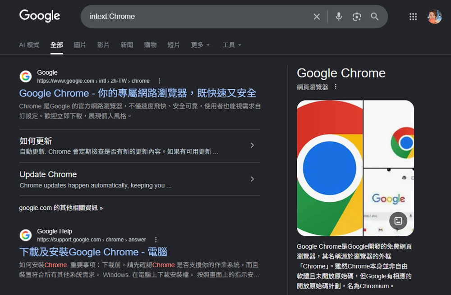Open Google Chrome 你的專屬網路瀏覽器 result link
This screenshot has width=451, height=295.
(x=138, y=93)
